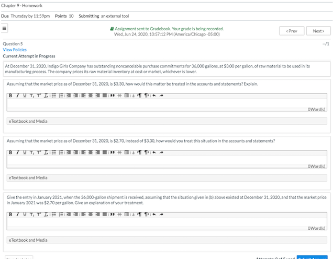
Task: Insert bulleted list in the $2.70 question editor
Action: pyautogui.click(x=54, y=152)
